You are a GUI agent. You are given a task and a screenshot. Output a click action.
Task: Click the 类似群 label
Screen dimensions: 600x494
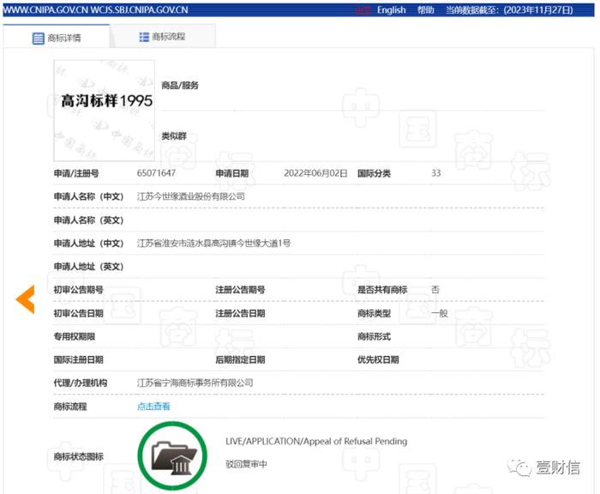[x=174, y=136]
